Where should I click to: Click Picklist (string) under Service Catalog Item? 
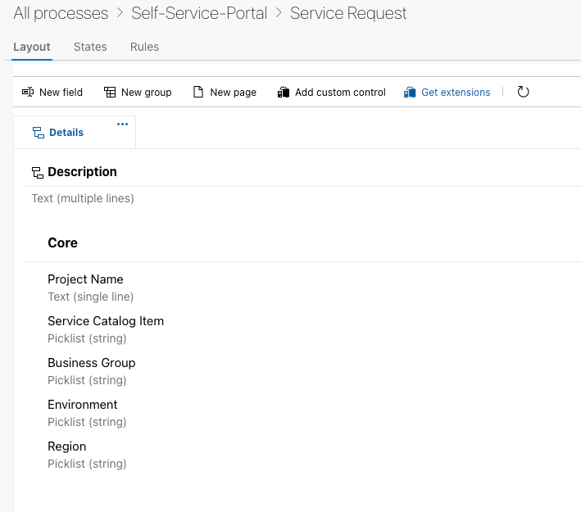(x=87, y=338)
